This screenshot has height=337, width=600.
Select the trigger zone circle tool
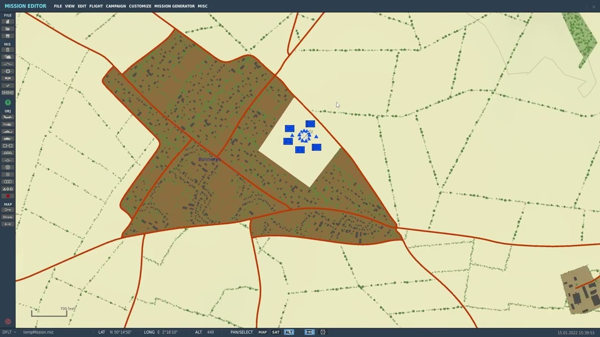point(7,167)
